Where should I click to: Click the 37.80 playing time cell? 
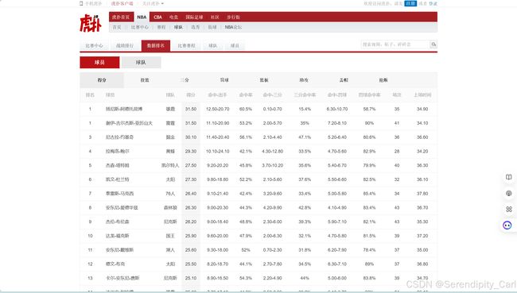click(x=422, y=194)
